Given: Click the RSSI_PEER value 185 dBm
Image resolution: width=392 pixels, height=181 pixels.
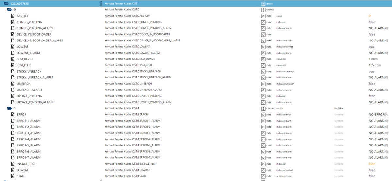Looking at the screenshot, I should click(x=375, y=65).
